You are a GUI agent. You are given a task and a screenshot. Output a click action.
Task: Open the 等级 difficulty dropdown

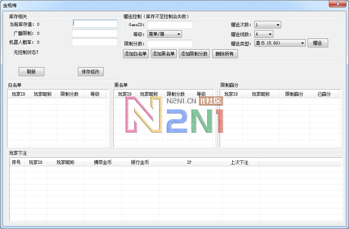click(164, 34)
